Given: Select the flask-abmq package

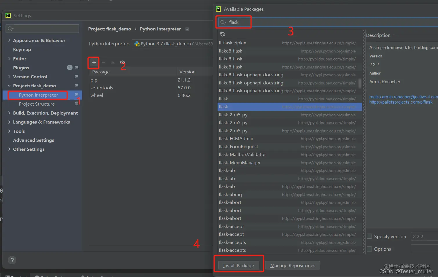Looking at the screenshot, I should click(x=290, y=195).
